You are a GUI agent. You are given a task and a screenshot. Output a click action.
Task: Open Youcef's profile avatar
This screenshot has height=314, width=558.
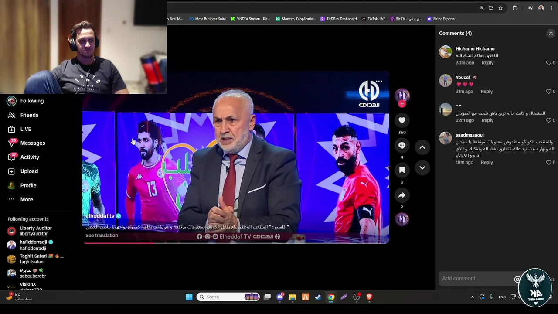446,81
